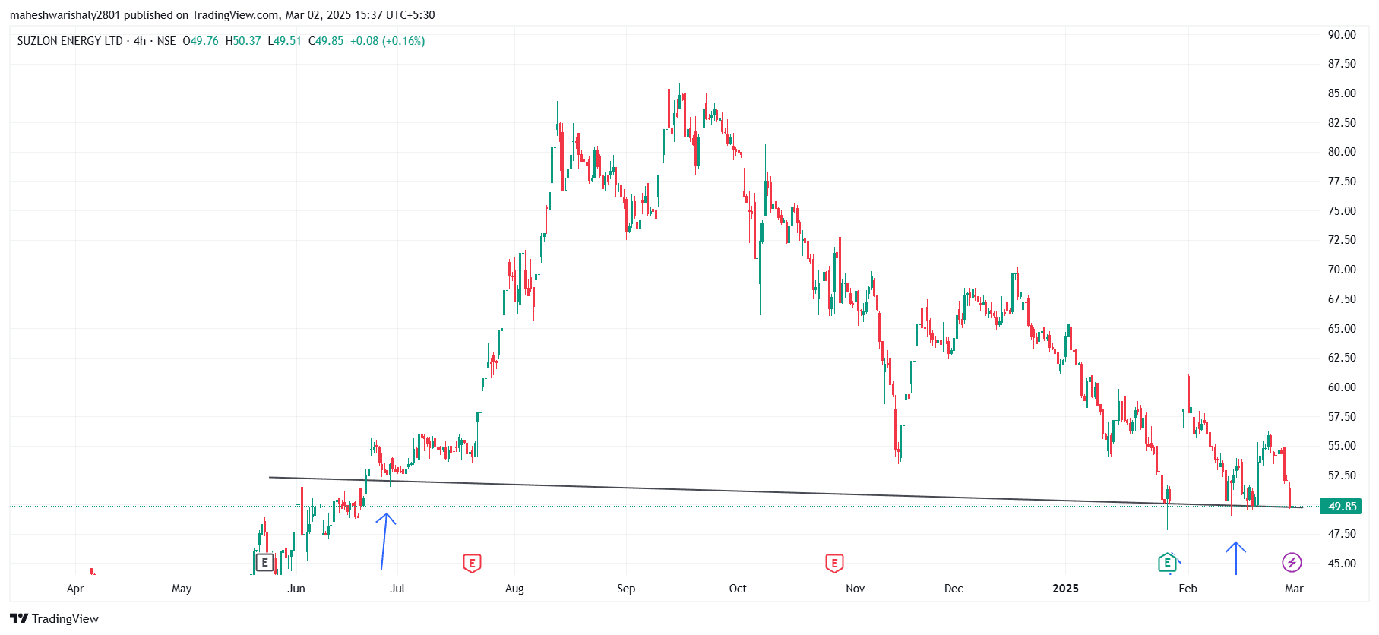This screenshot has width=1379, height=635.
Task: Click the red earnings E marker near Nov
Action: click(x=834, y=563)
